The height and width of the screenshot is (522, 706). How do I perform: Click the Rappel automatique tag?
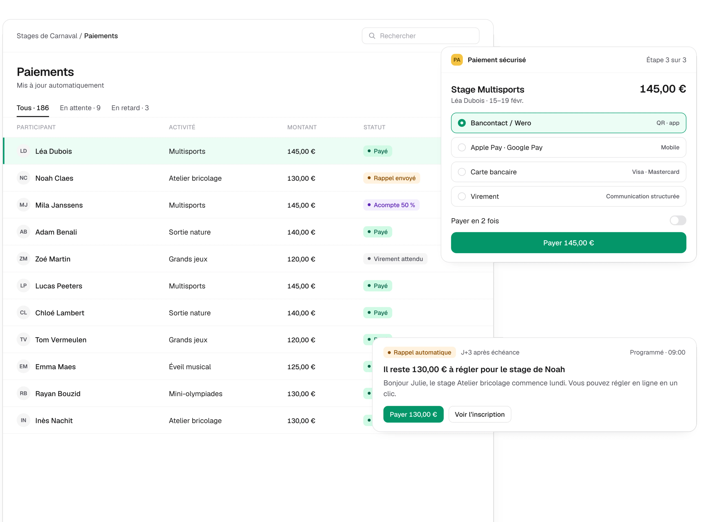click(419, 352)
